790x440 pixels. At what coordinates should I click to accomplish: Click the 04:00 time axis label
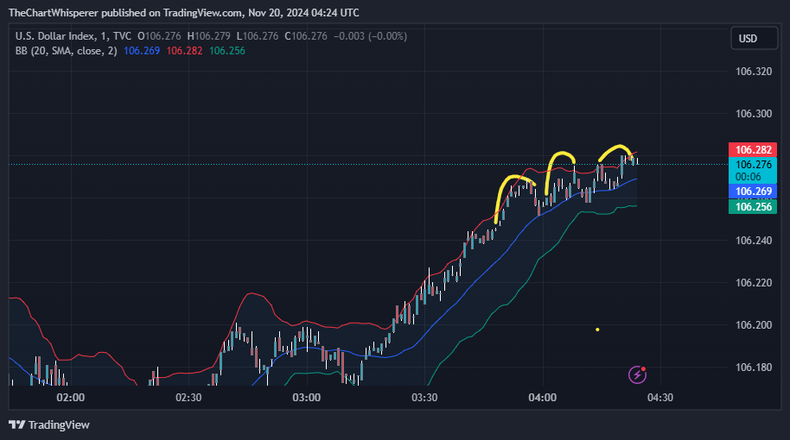[x=543, y=397]
